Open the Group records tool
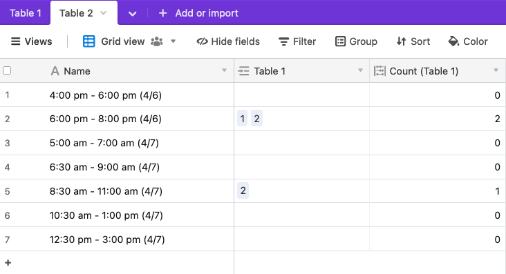 coord(356,41)
